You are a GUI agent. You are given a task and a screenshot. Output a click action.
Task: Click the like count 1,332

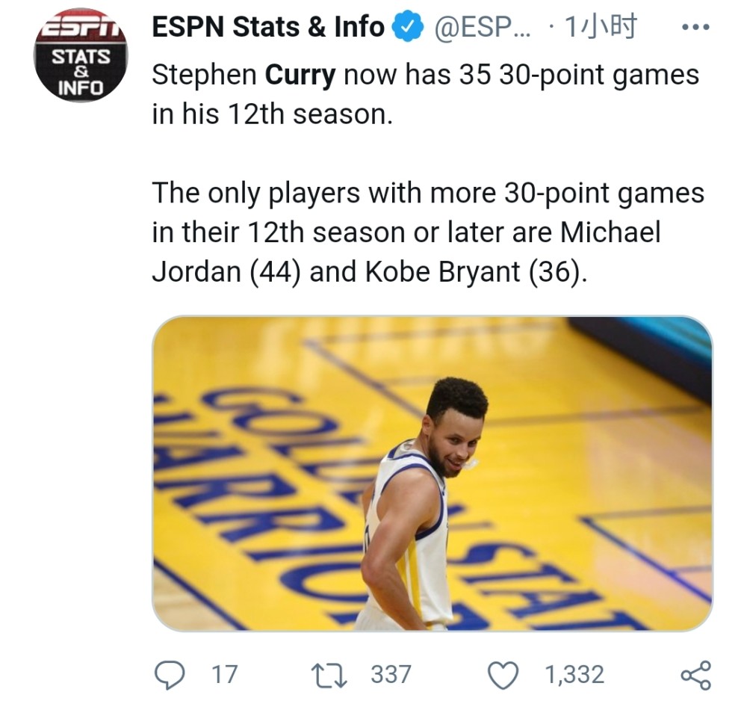point(574,674)
